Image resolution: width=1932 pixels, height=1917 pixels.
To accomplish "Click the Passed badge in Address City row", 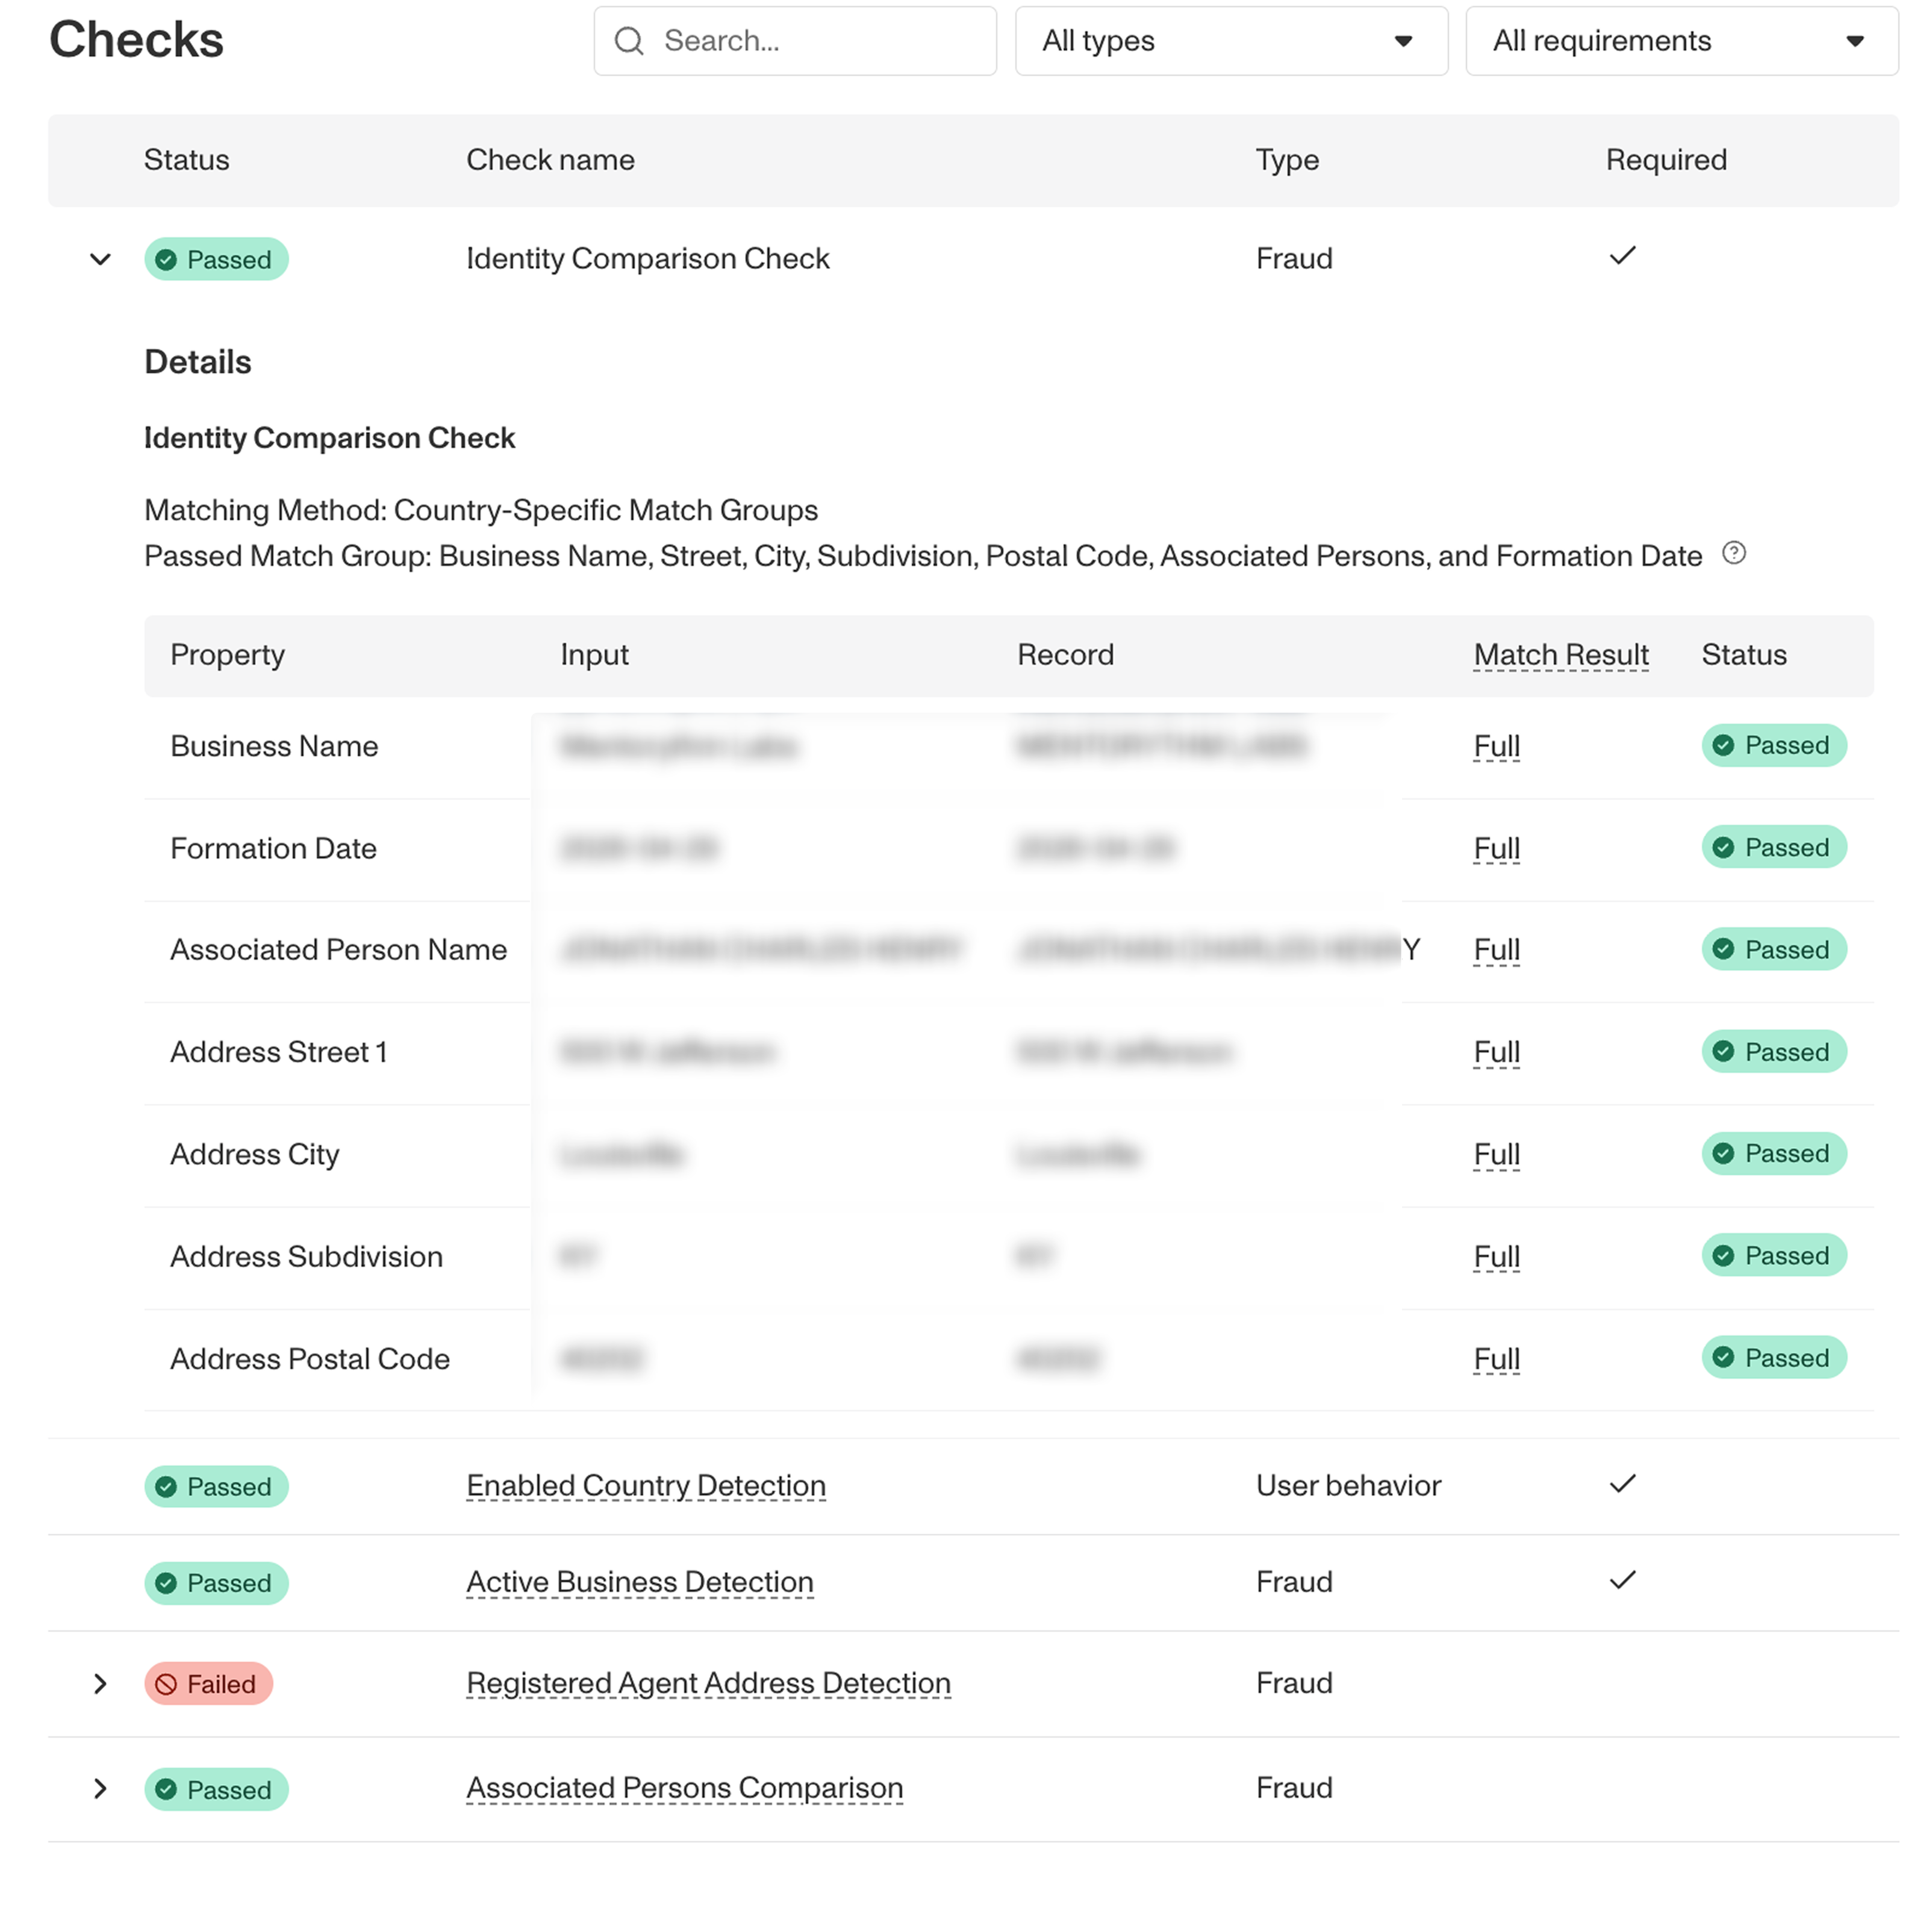I will click(1773, 1154).
